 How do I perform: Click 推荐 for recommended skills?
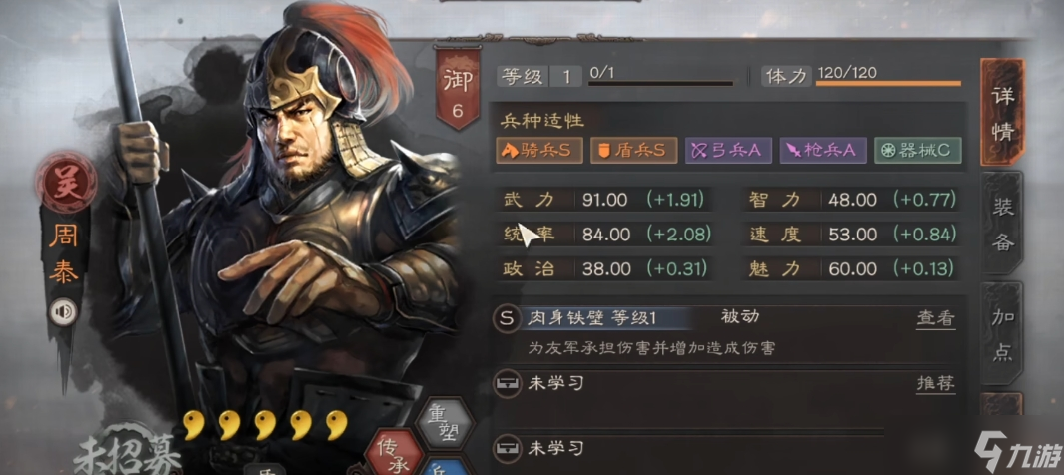coord(936,383)
